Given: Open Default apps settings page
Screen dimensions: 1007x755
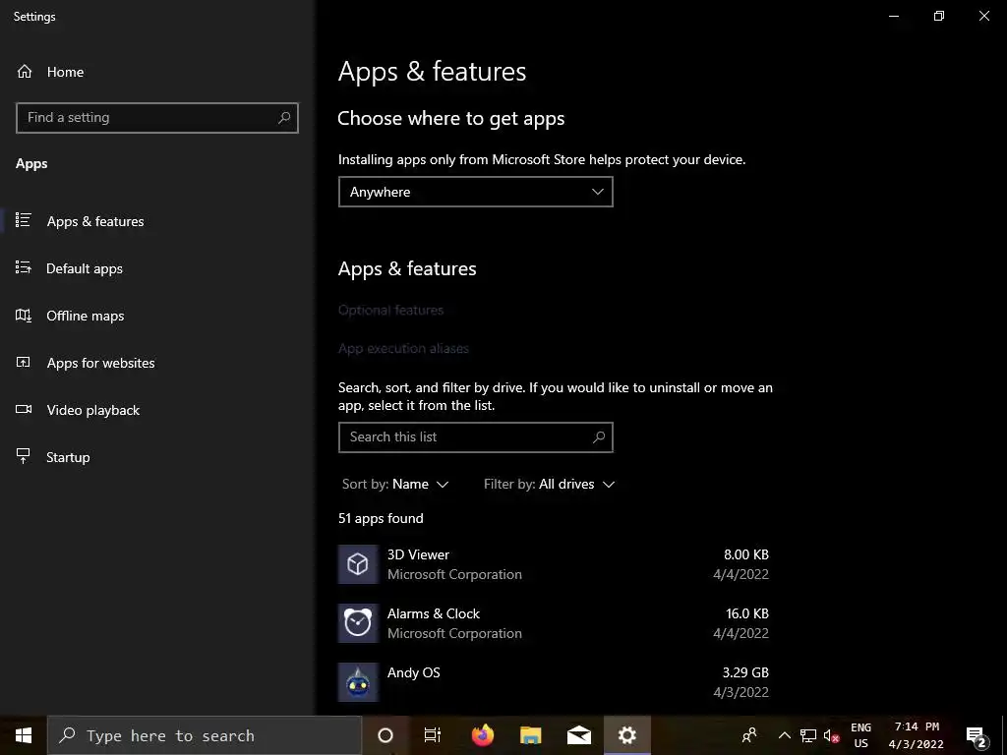Looking at the screenshot, I should 70,268.
